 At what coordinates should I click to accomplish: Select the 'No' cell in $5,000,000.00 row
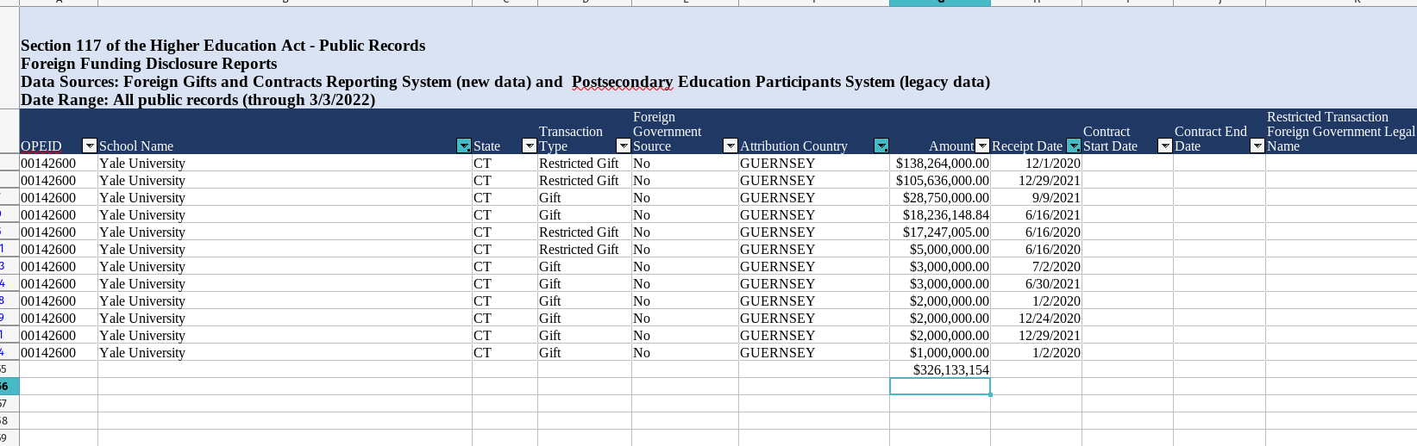click(685, 249)
